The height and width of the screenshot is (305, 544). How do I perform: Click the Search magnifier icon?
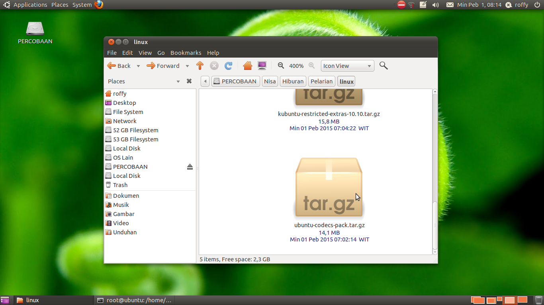[x=384, y=66]
